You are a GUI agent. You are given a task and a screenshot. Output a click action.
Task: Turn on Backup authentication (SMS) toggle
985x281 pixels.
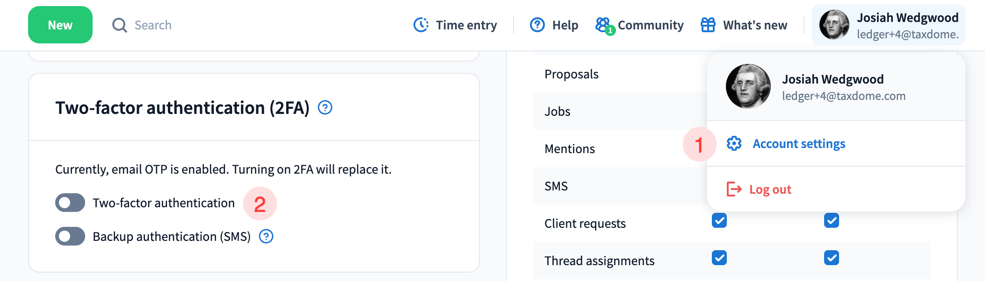click(70, 237)
